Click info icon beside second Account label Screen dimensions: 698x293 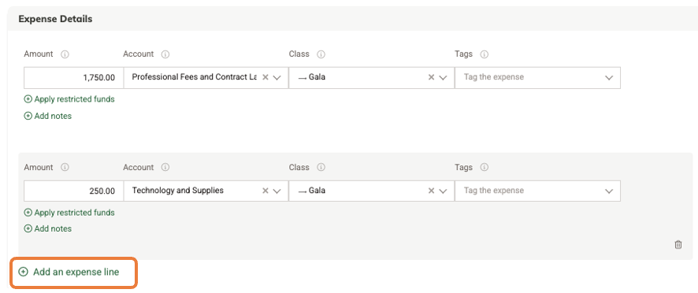[165, 168]
